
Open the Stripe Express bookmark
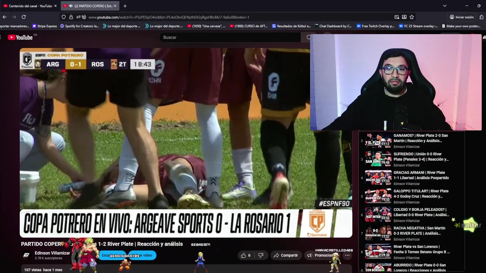(44, 26)
